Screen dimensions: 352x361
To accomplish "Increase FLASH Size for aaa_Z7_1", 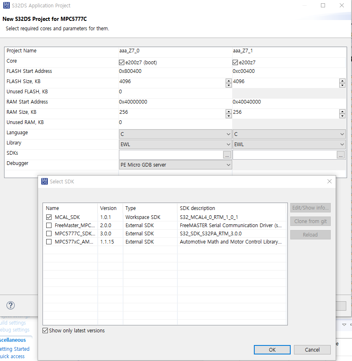I will [x=342, y=81].
